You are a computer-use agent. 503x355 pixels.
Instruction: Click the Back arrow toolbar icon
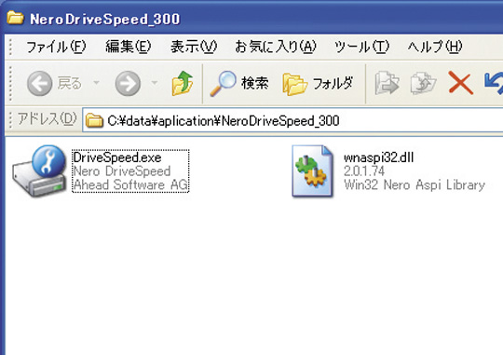tap(39, 84)
